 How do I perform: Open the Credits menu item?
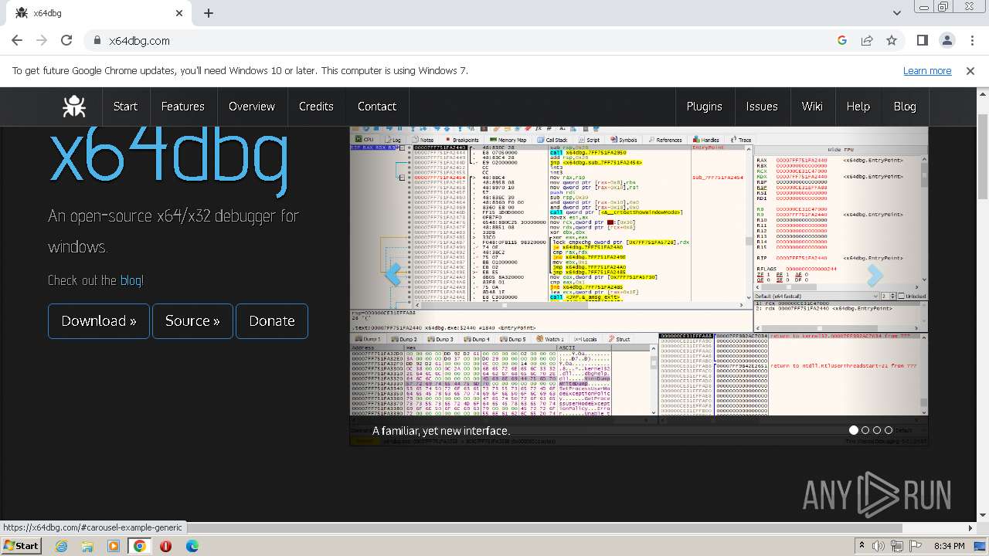(316, 107)
